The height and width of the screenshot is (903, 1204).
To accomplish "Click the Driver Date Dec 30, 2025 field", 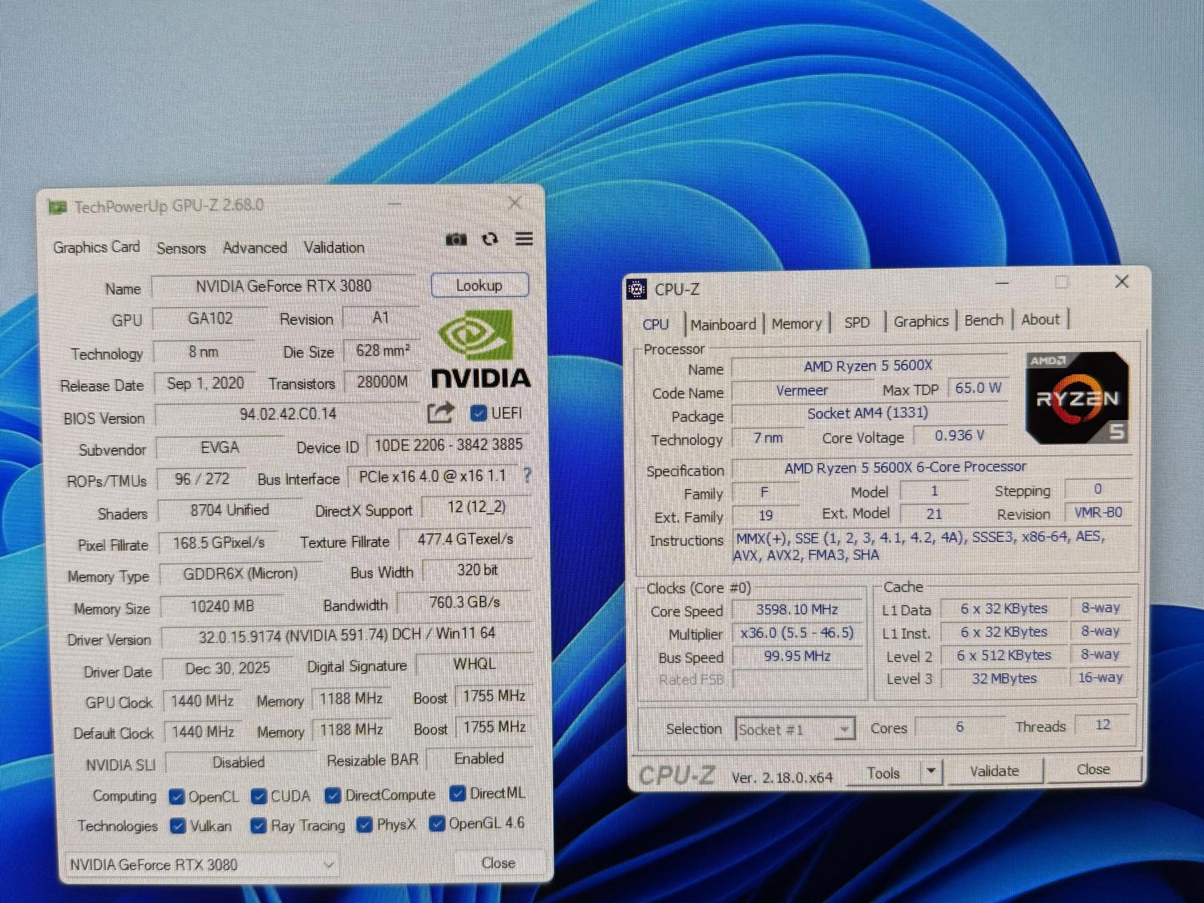I will pos(228,668).
